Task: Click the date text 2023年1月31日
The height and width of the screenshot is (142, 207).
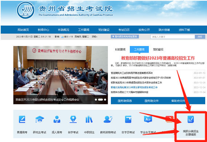Action: pyautogui.click(x=24, y=37)
